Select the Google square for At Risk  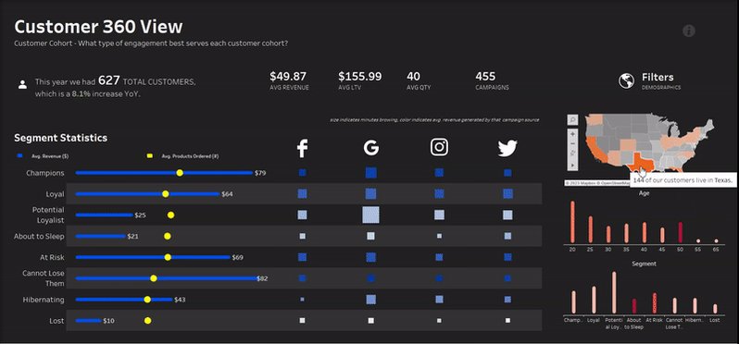pos(371,257)
